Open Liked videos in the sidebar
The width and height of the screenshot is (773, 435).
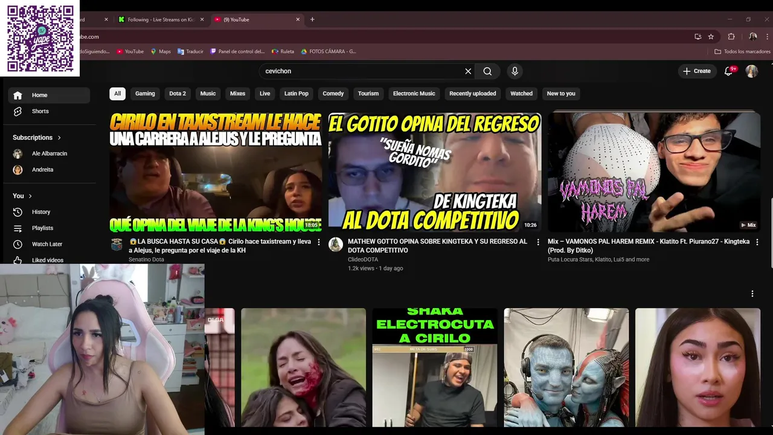point(49,260)
